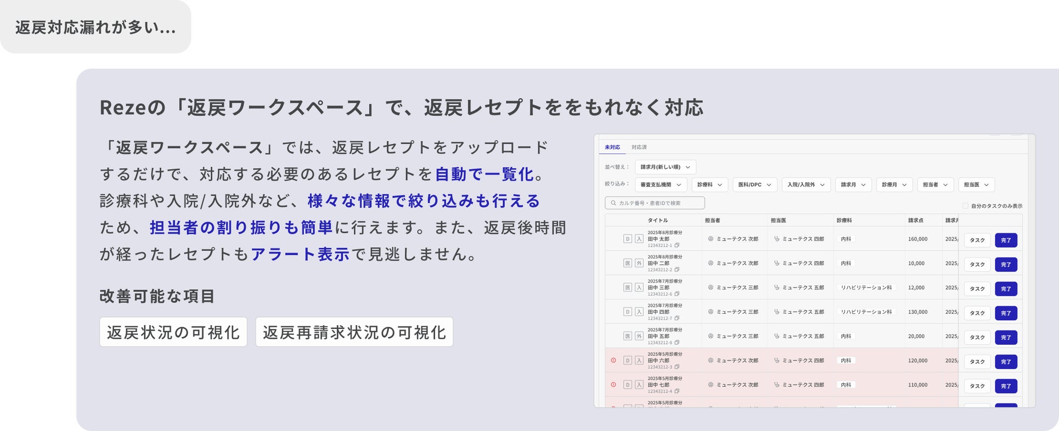Click the magnifier icon in the search box
Image resolution: width=1059 pixels, height=431 pixels.
point(614,203)
